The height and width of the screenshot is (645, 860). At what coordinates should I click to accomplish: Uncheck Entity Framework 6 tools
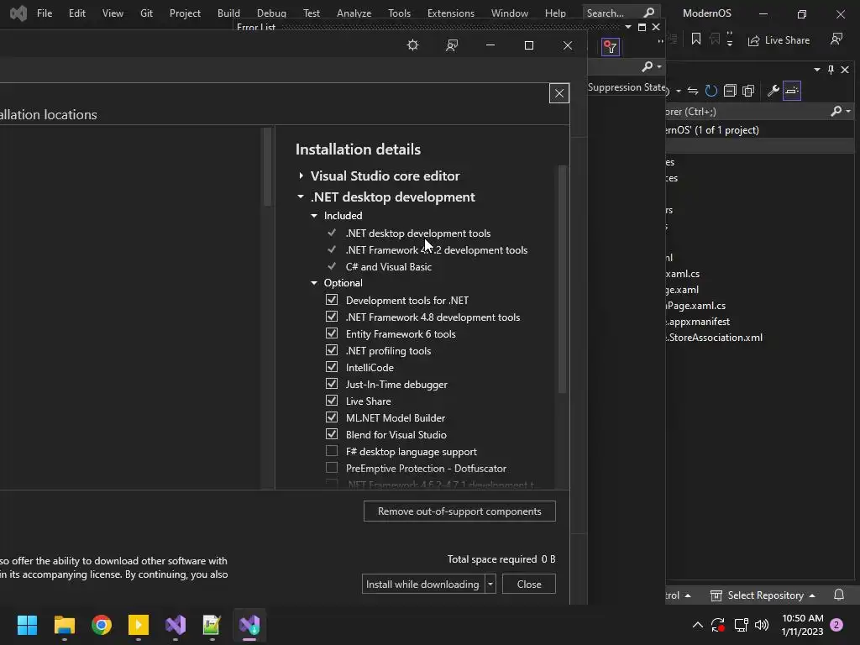[x=331, y=333]
